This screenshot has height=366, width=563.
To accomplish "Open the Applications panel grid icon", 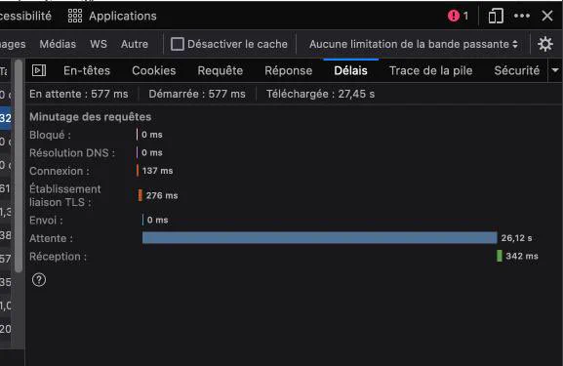I will [x=75, y=16].
